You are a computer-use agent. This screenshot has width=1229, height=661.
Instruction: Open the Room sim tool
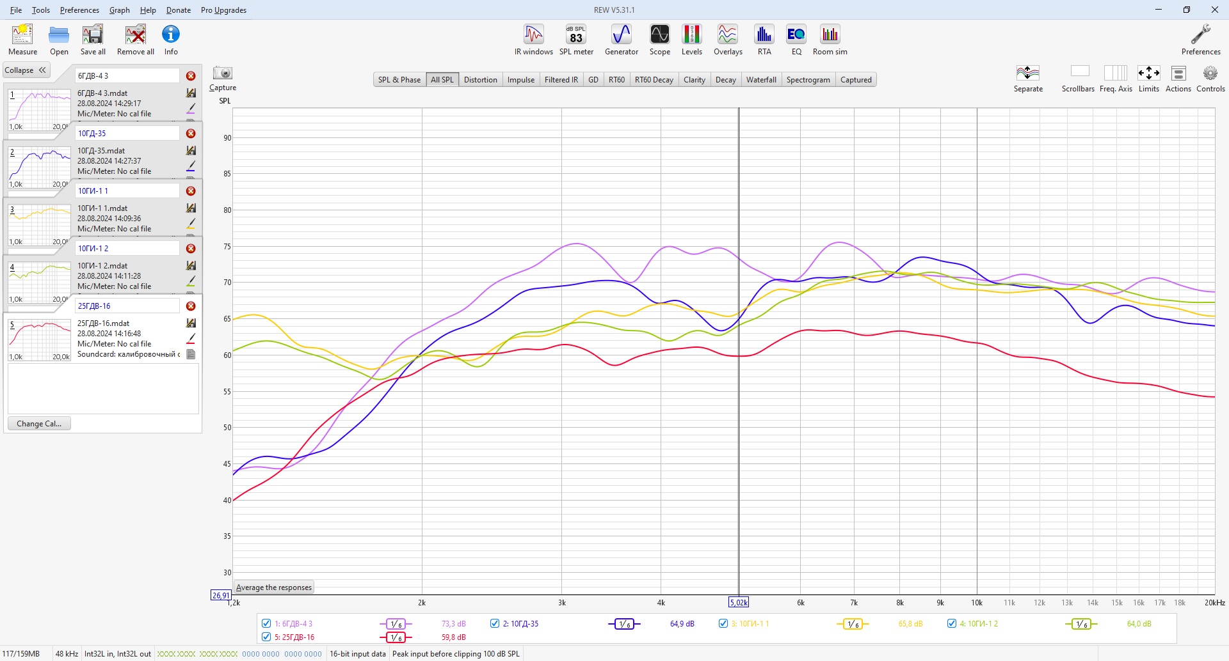tap(830, 40)
